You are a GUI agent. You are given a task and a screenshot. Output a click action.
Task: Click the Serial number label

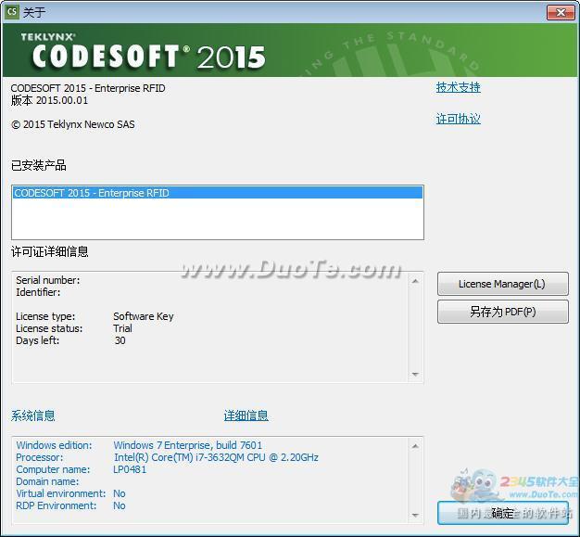click(48, 280)
